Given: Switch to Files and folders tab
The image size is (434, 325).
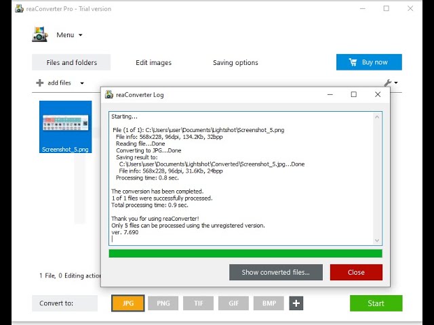Looking at the screenshot, I should (x=71, y=62).
